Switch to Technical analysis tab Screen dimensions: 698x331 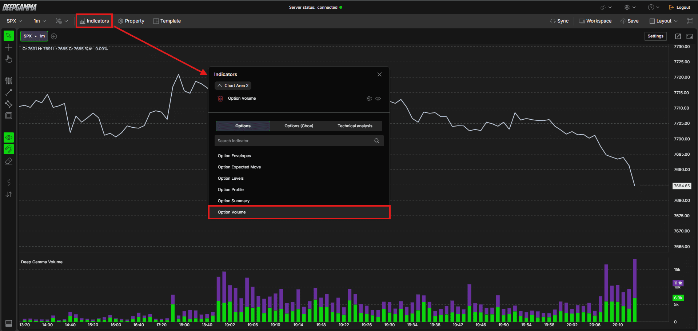(355, 126)
